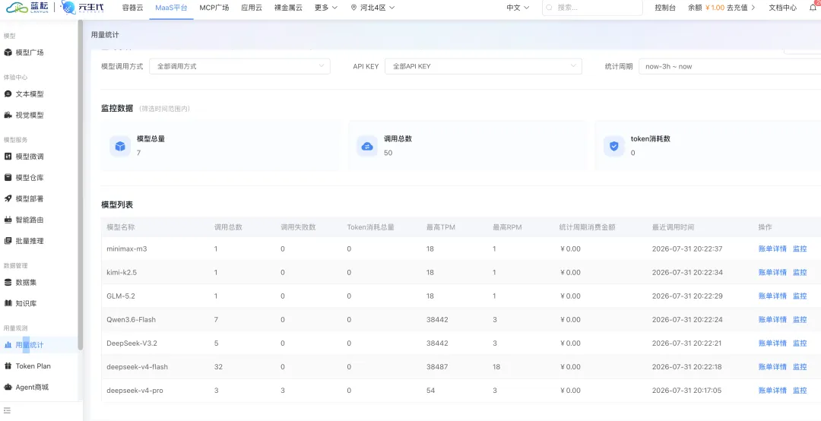Click the 文本模型 chat bubble icon
Screen dimensions: 821x421
click(8, 94)
